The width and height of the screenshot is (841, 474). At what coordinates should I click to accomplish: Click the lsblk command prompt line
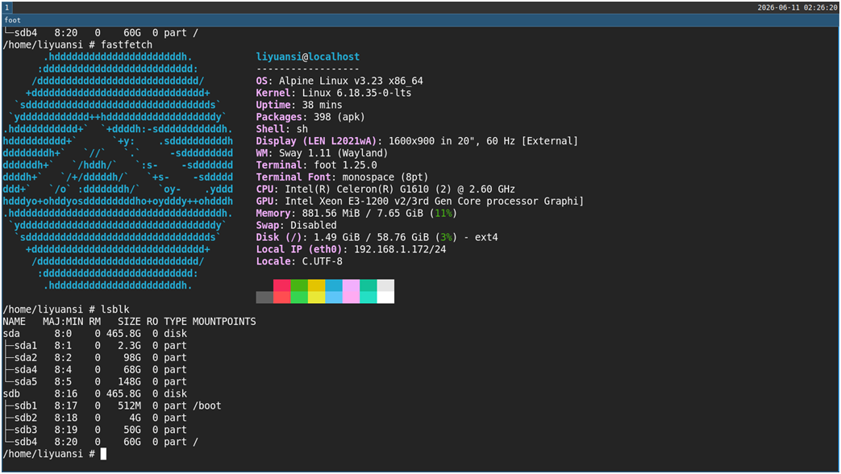[x=66, y=310]
